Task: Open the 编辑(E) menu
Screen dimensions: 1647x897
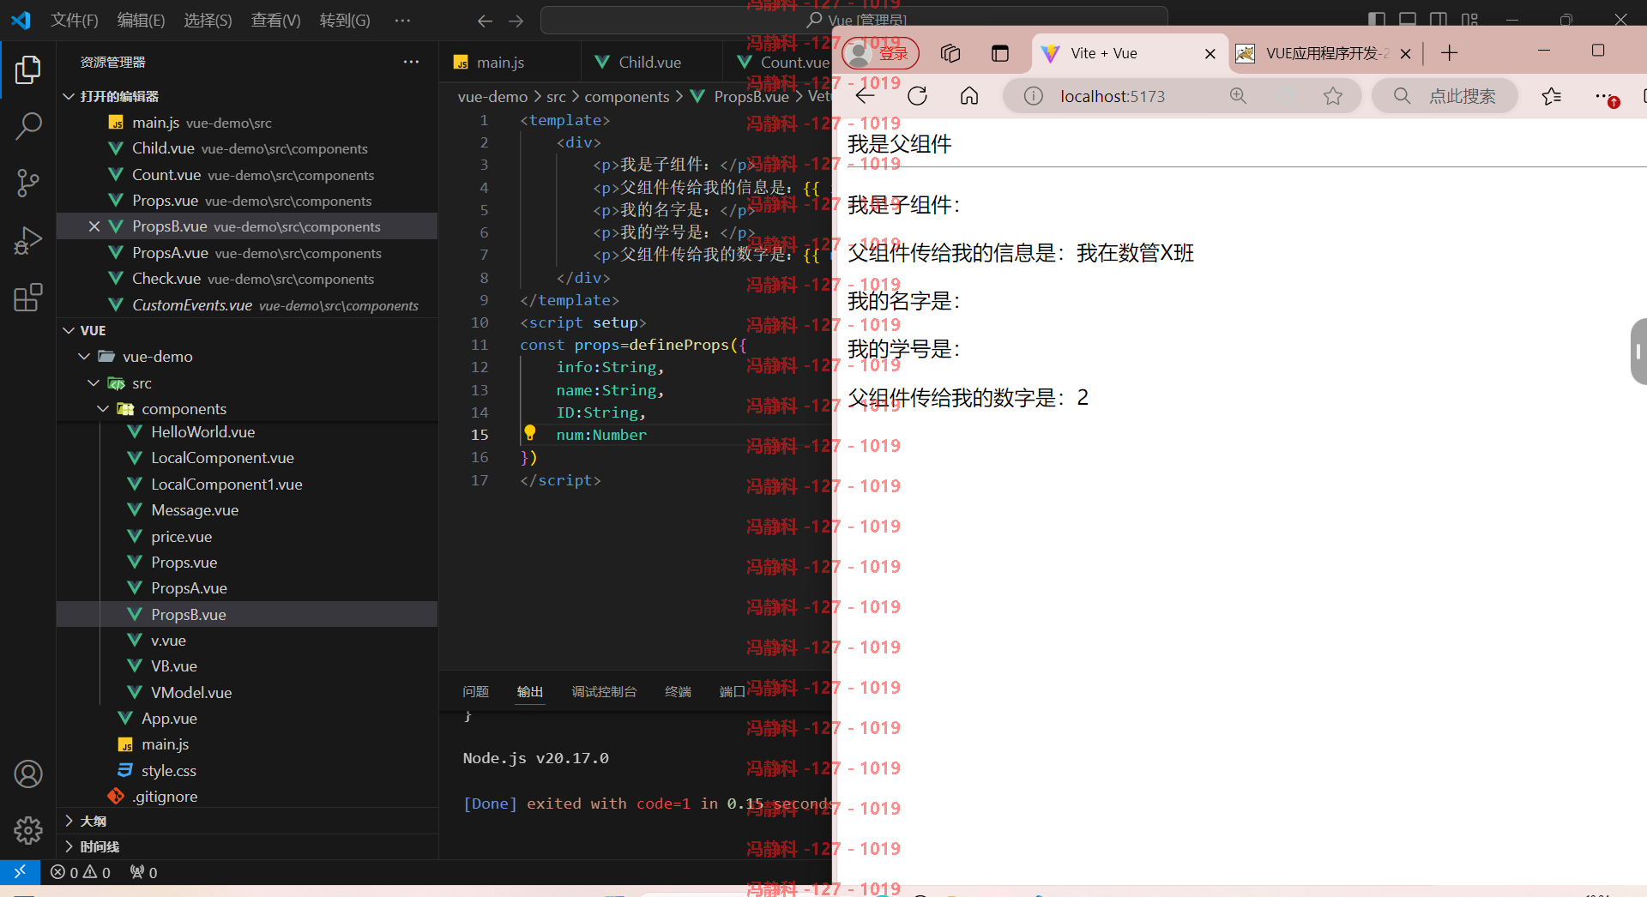Action: (141, 20)
